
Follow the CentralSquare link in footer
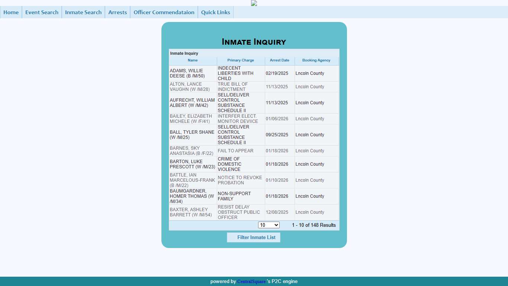(x=251, y=282)
